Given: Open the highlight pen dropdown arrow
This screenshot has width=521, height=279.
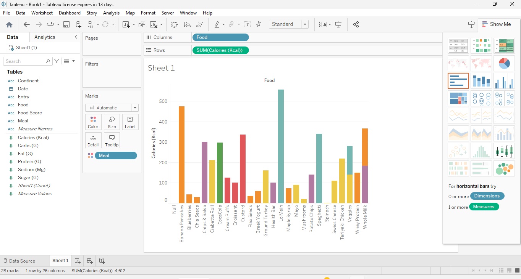Looking at the screenshot, I should tap(223, 25).
